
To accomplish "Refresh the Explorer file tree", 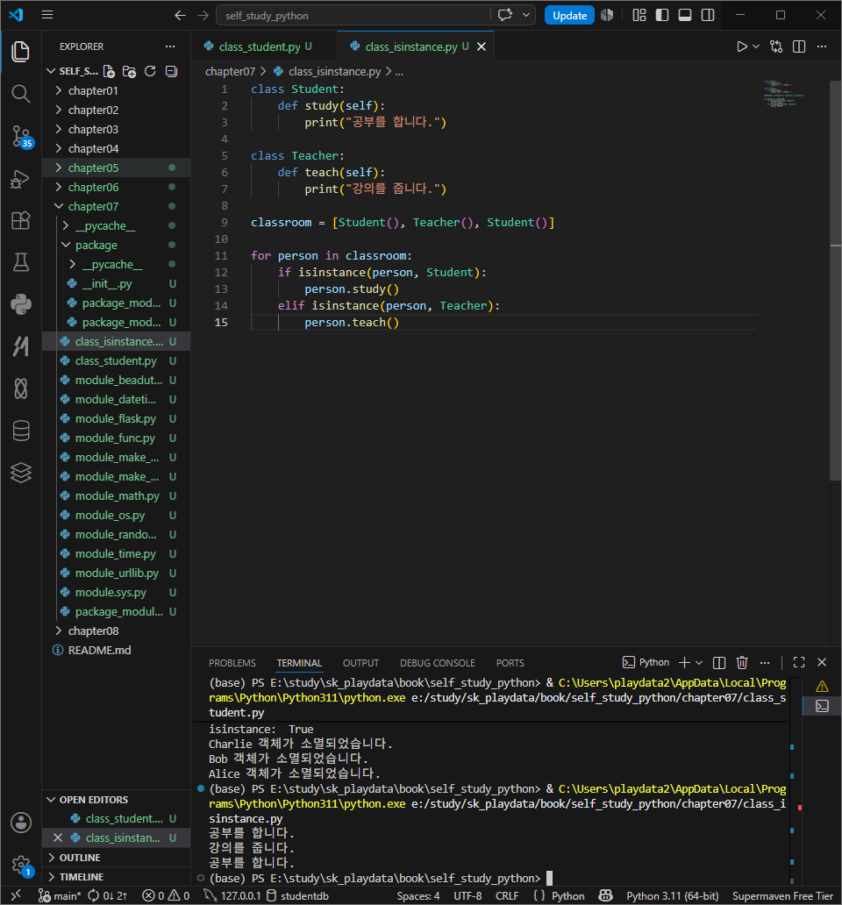I will 150,71.
